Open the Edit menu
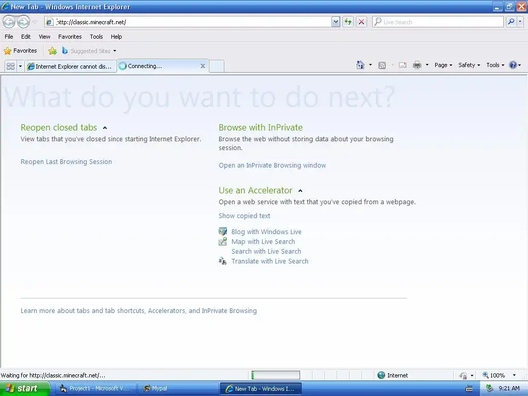Screen dimensions: 528x396 [x=26, y=37]
